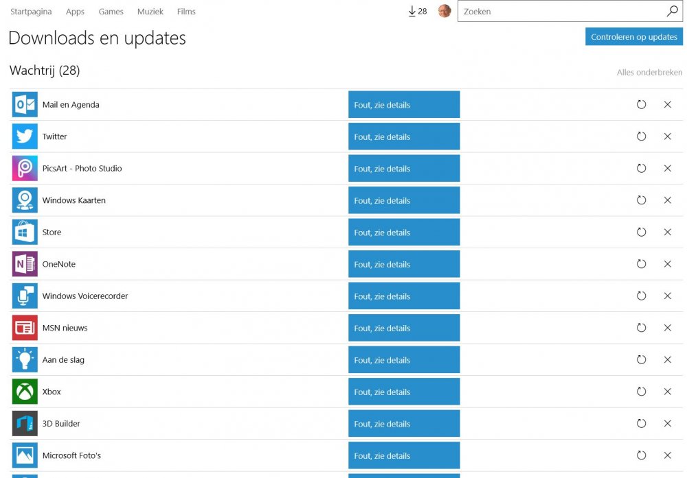This screenshot has height=478, width=687.
Task: Cancel the Windows Kaarten download
Action: (x=668, y=200)
